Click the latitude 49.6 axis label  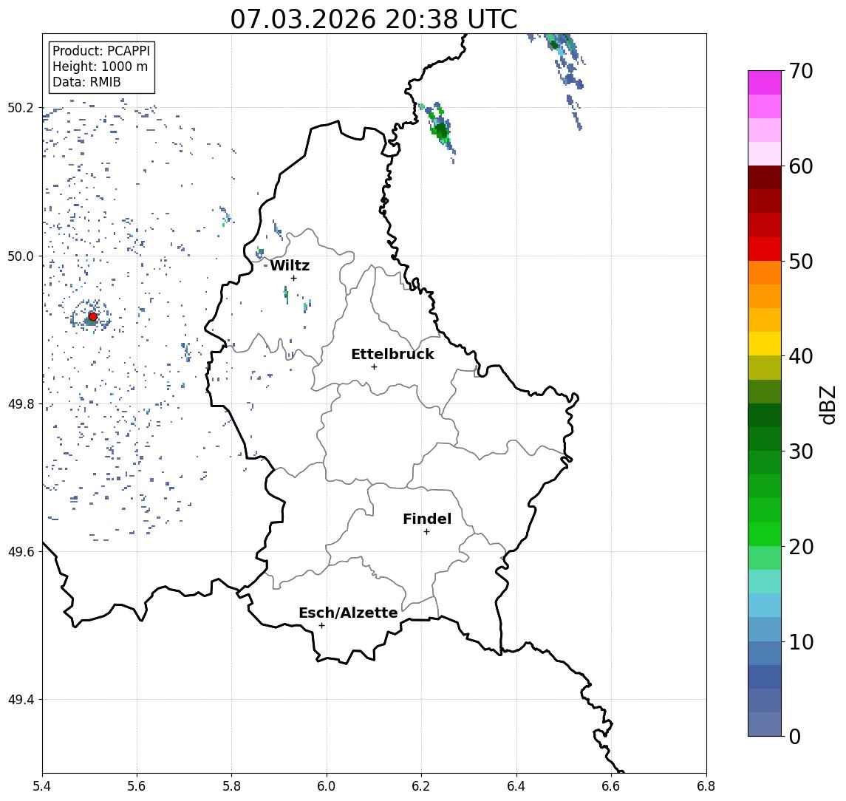[x=20, y=552]
